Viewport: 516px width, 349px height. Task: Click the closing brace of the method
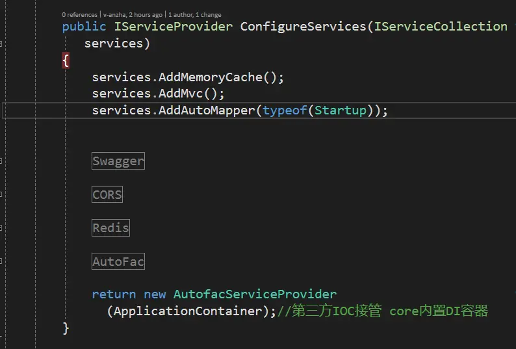(x=66, y=328)
